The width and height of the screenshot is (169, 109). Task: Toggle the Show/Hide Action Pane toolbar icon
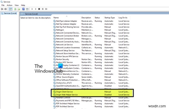tap(27, 9)
